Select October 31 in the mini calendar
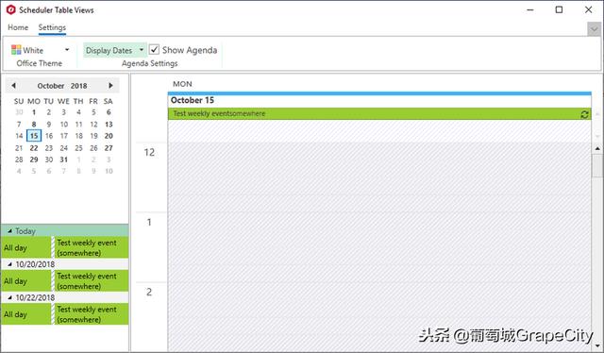This screenshot has height=353, width=604. pyautogui.click(x=64, y=160)
